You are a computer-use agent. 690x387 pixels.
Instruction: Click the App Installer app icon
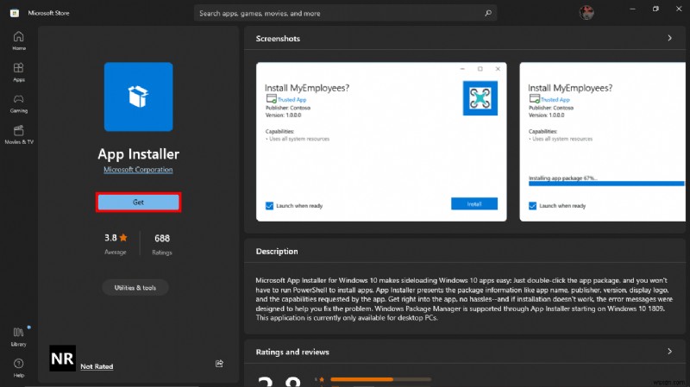(138, 97)
